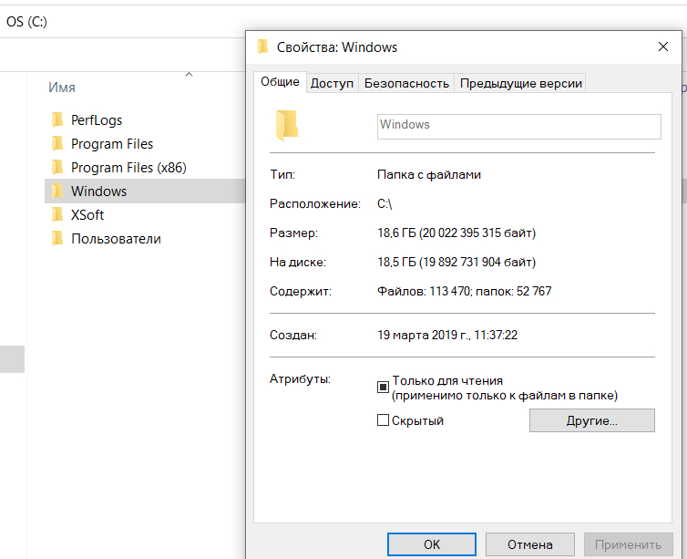Select the Program Files folder name
The height and width of the screenshot is (559, 687).
tap(112, 144)
